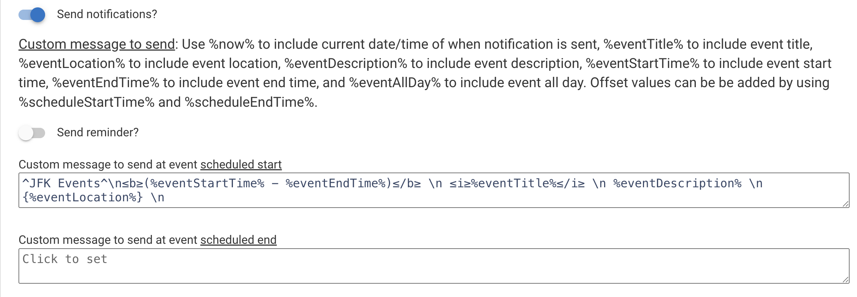Grab the scheduled end textarea resize handle
The height and width of the screenshot is (297, 857).
846,280
